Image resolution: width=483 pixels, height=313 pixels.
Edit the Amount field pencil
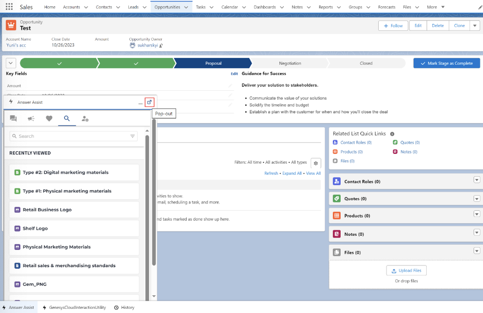[230, 86]
